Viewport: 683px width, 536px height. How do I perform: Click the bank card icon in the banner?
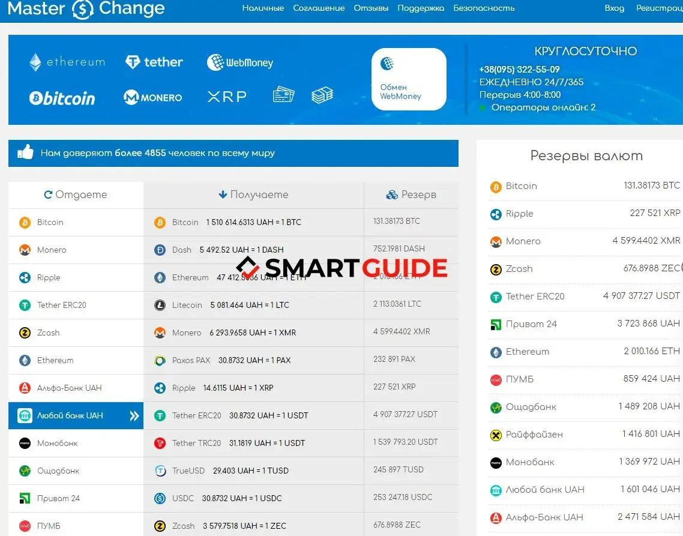[283, 95]
